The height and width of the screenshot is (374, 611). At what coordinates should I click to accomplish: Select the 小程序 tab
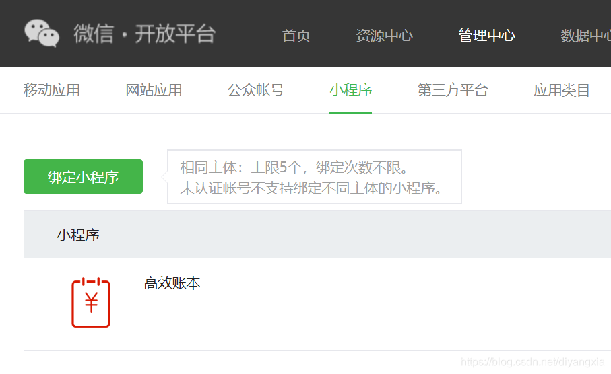[351, 90]
